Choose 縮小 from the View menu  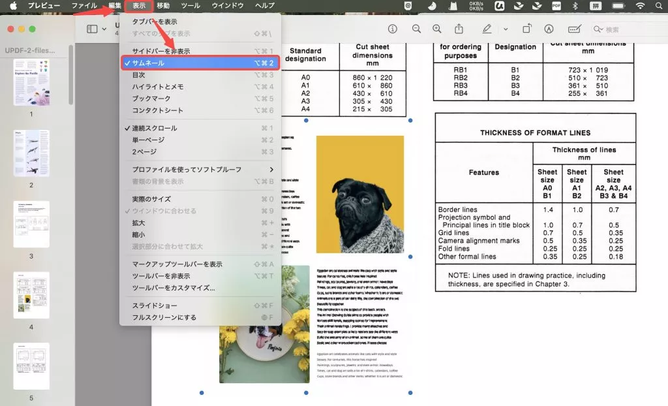pyautogui.click(x=200, y=235)
